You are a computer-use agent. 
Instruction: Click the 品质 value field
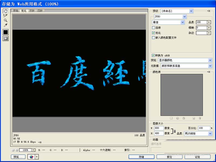point(201,22)
